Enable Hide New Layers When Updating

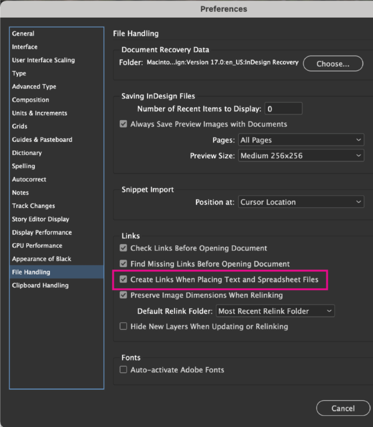pyautogui.click(x=123, y=326)
